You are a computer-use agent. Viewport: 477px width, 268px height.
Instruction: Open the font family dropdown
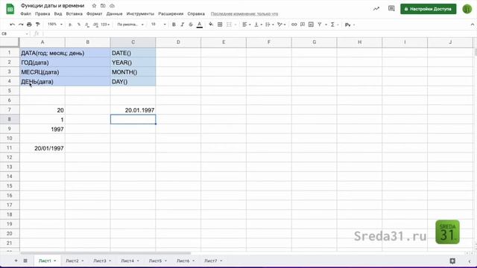[x=130, y=25]
